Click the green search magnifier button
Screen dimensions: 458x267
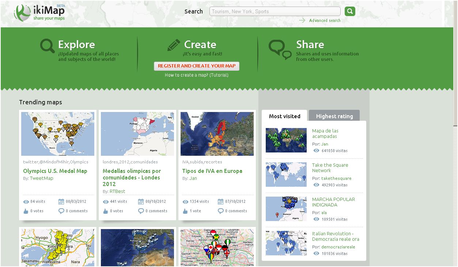pyautogui.click(x=350, y=11)
